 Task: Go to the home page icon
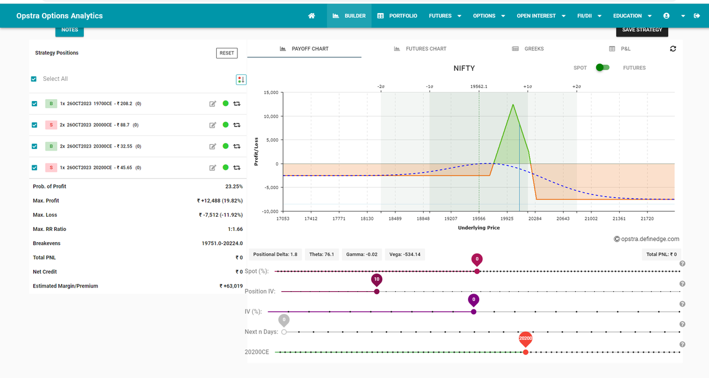(x=311, y=16)
